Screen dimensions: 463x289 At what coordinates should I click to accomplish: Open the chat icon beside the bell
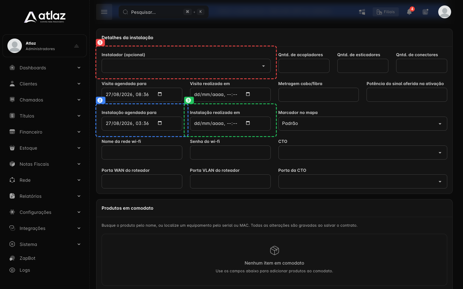(425, 12)
